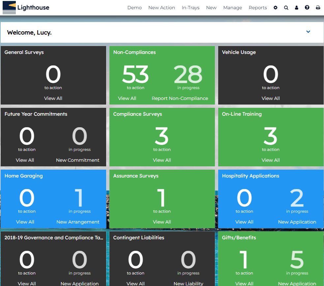Click the printer icon
The image size is (324, 286).
click(318, 8)
